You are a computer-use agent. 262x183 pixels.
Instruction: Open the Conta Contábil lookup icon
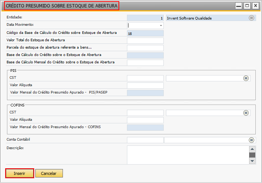point(251,140)
